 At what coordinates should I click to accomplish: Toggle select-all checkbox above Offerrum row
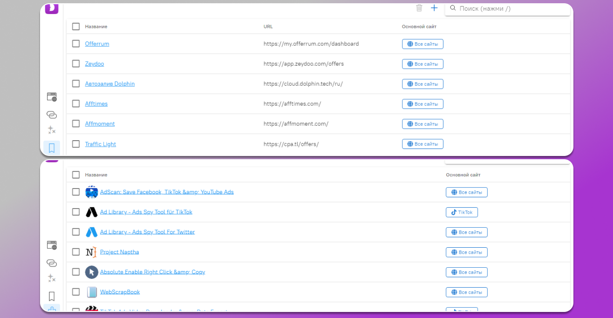click(76, 27)
